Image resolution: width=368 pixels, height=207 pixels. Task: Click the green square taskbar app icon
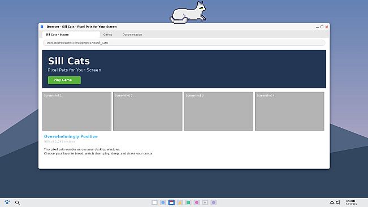point(188,202)
